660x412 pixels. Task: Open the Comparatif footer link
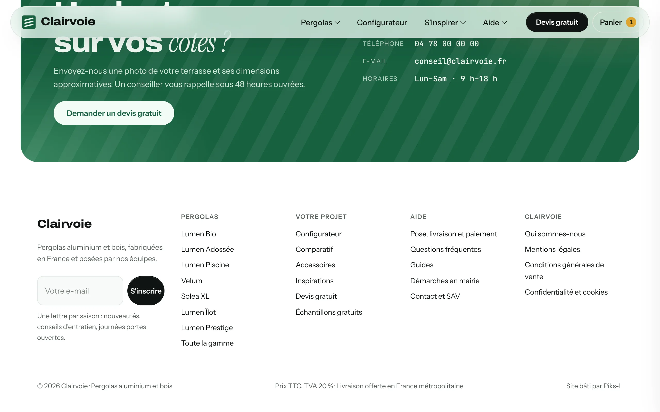tap(314, 249)
